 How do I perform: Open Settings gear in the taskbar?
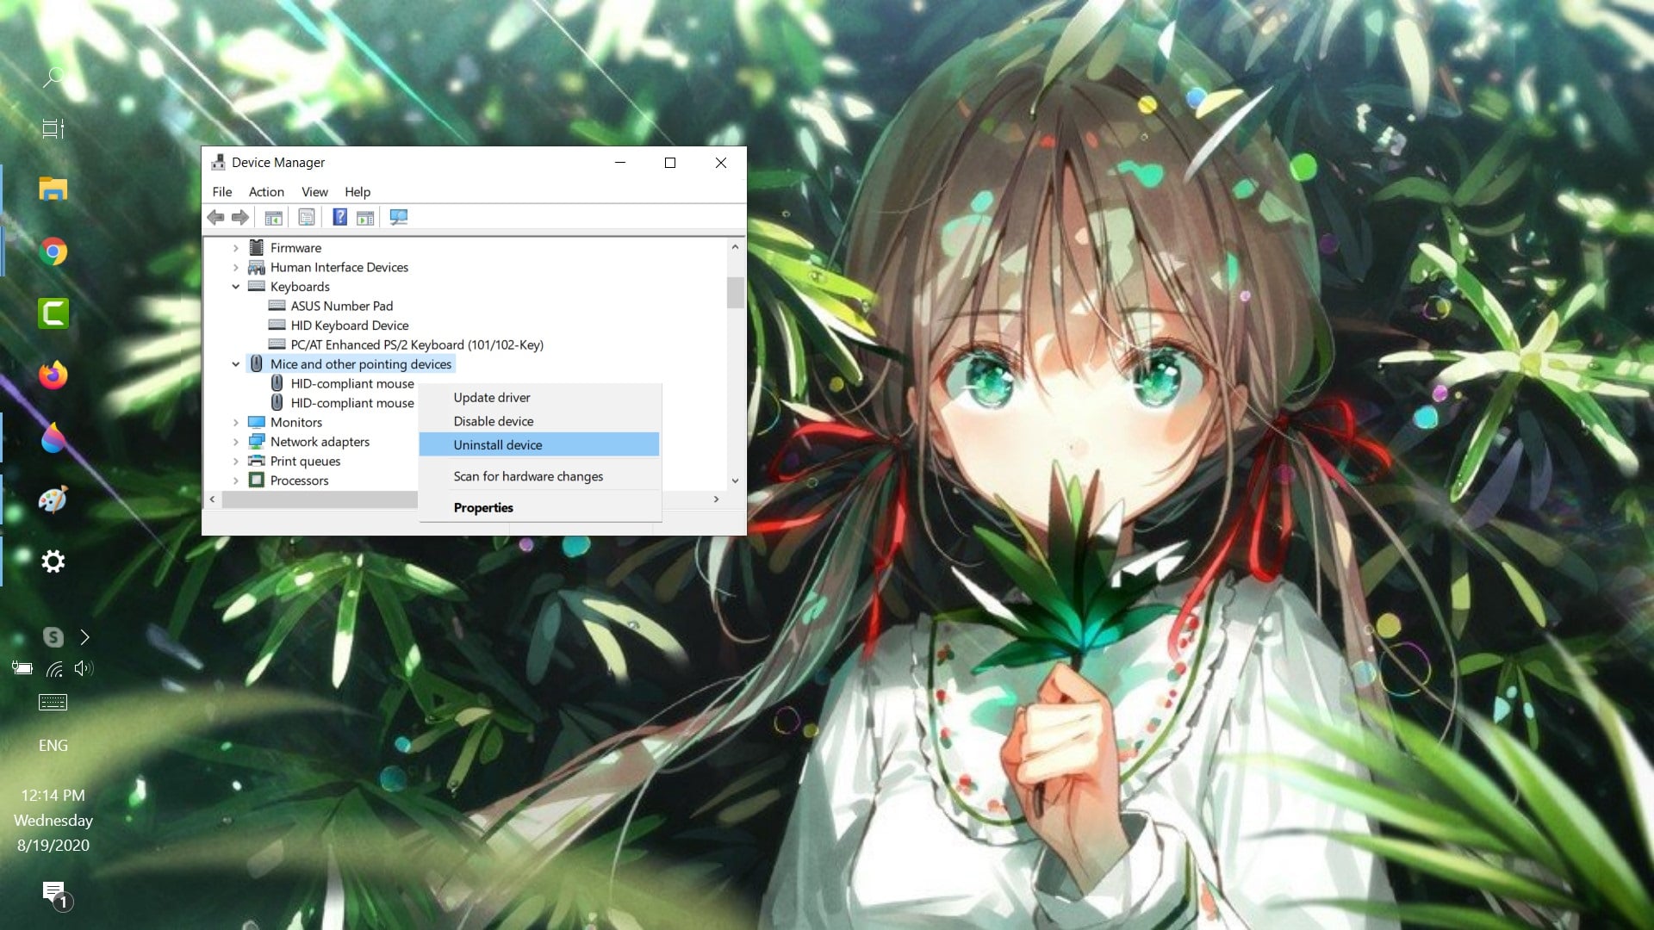click(x=53, y=562)
